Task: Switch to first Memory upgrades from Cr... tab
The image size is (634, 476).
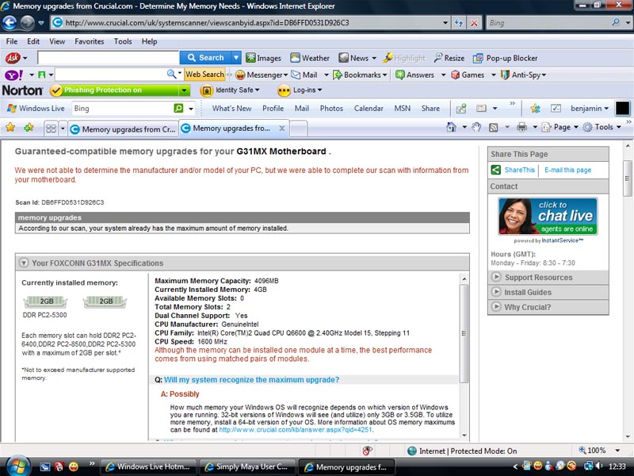Action: tap(123, 129)
